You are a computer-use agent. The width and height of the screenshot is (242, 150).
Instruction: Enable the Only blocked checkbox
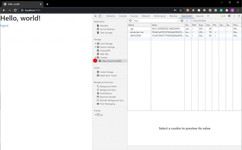coord(191,21)
